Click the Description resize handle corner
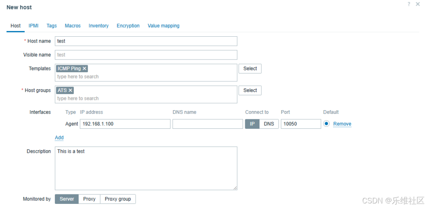The image size is (426, 208). [235, 188]
